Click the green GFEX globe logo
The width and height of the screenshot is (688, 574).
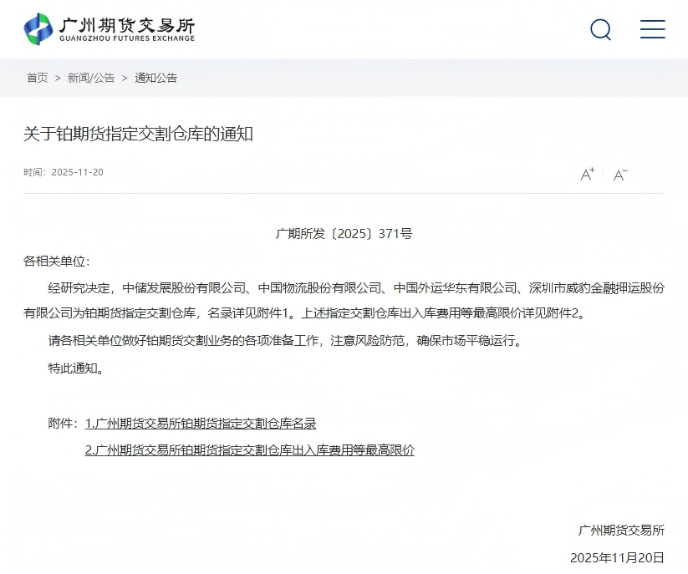coord(38,28)
